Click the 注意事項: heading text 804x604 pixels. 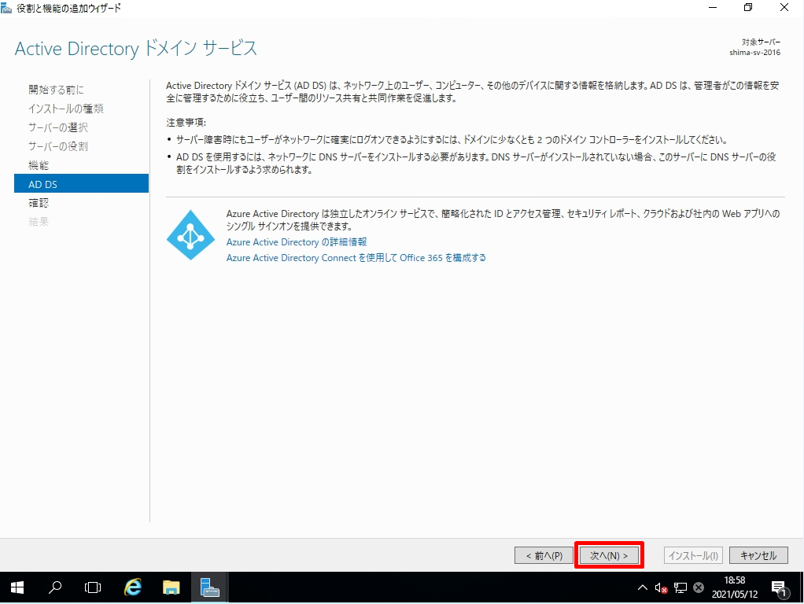pos(186,123)
